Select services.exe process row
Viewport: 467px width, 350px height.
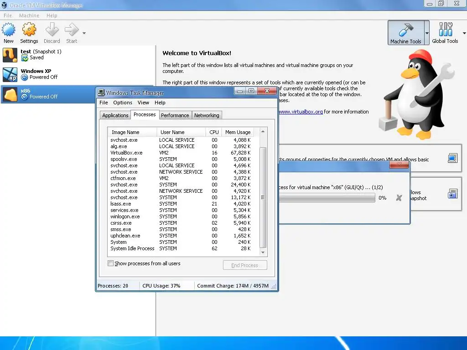(181, 210)
